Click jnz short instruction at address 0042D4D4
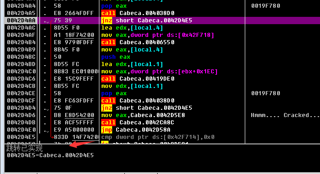 click(147, 108)
